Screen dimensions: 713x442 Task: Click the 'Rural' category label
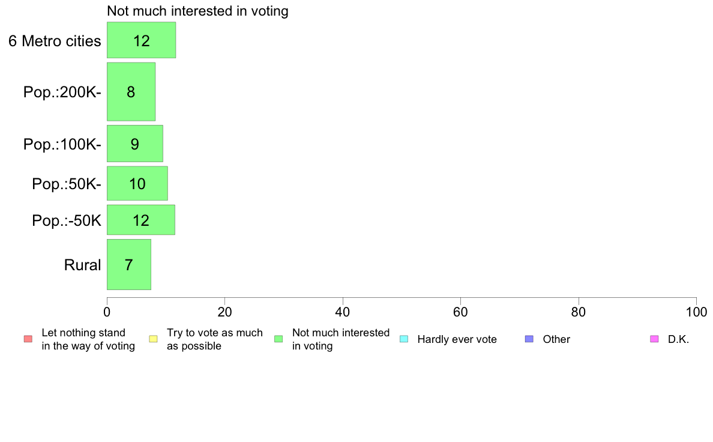82,265
